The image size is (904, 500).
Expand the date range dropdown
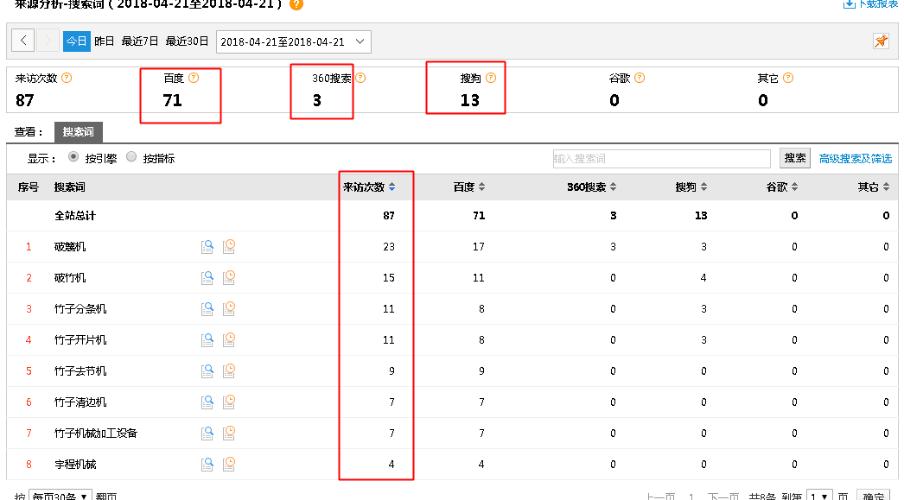(294, 41)
